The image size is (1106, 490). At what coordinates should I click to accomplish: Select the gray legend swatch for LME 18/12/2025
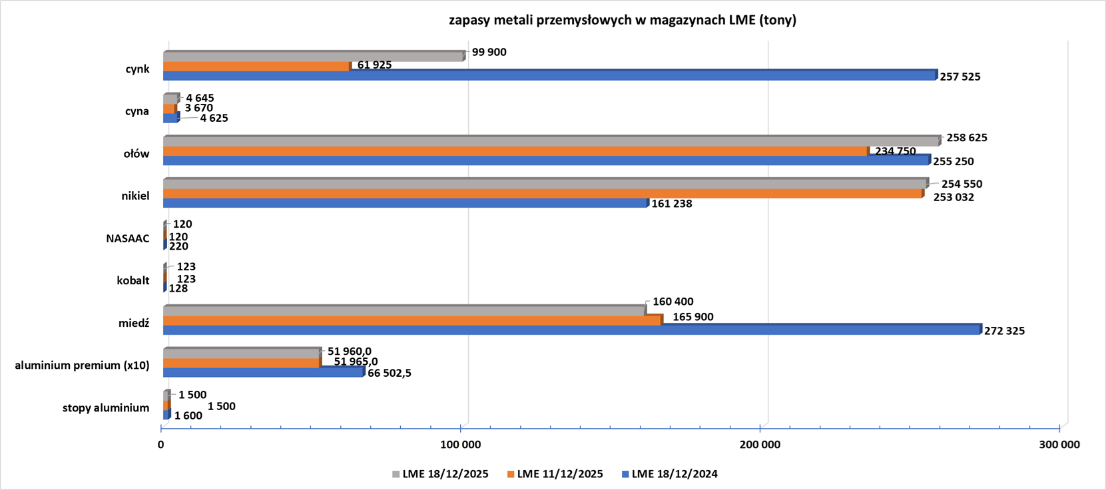point(396,475)
